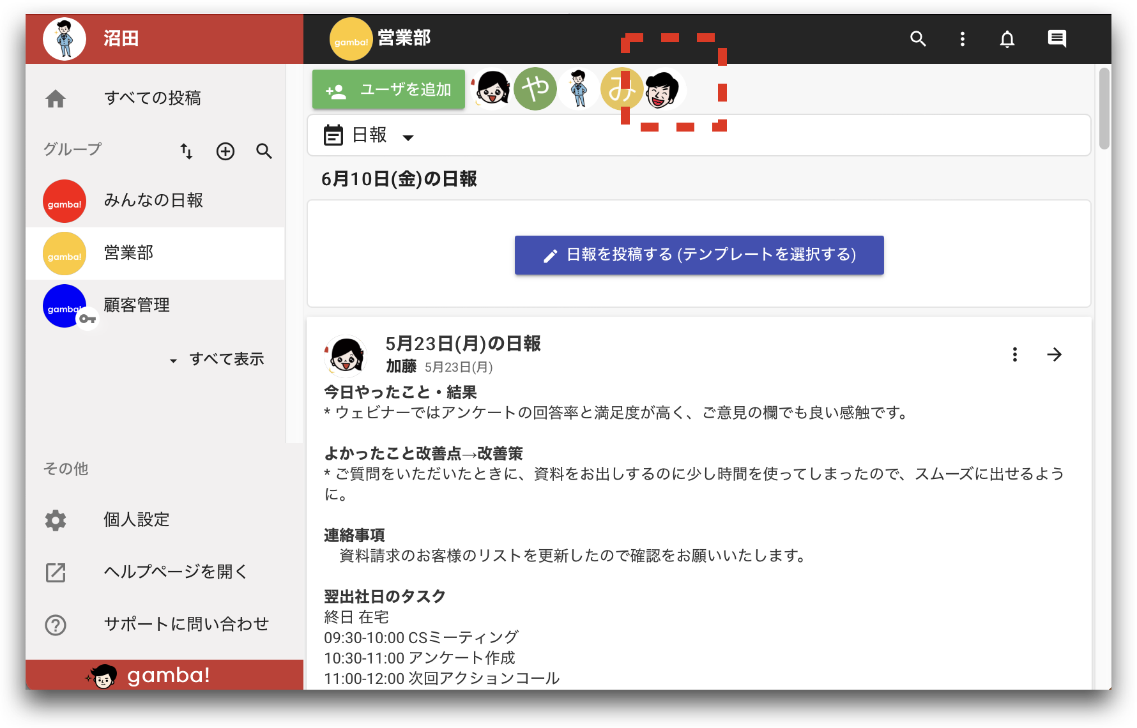
Task: Select 営業部 group in sidebar
Action: coord(155,254)
